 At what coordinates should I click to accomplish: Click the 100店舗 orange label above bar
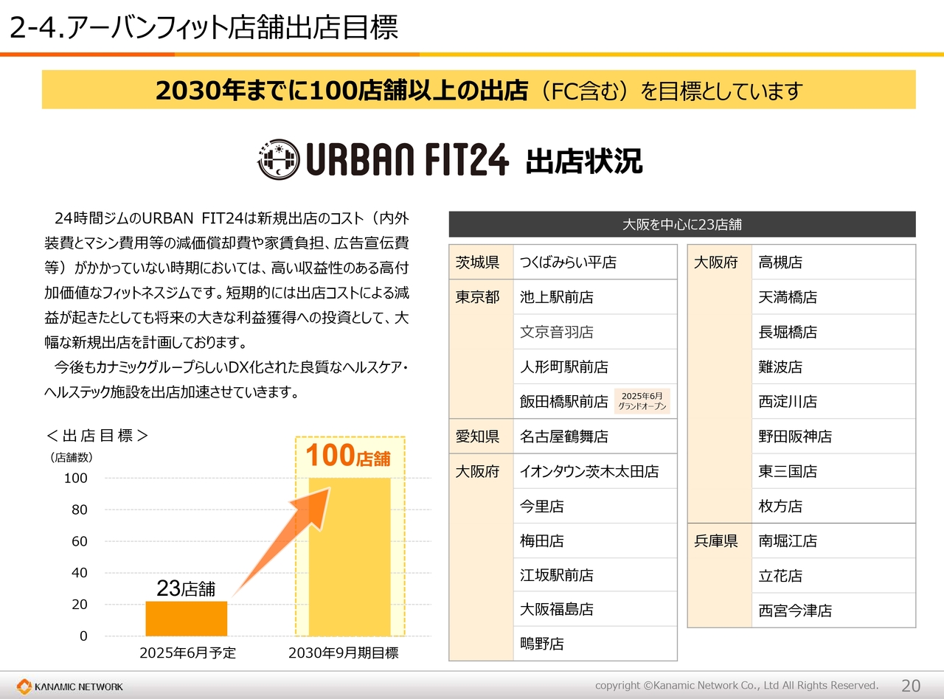point(348,456)
